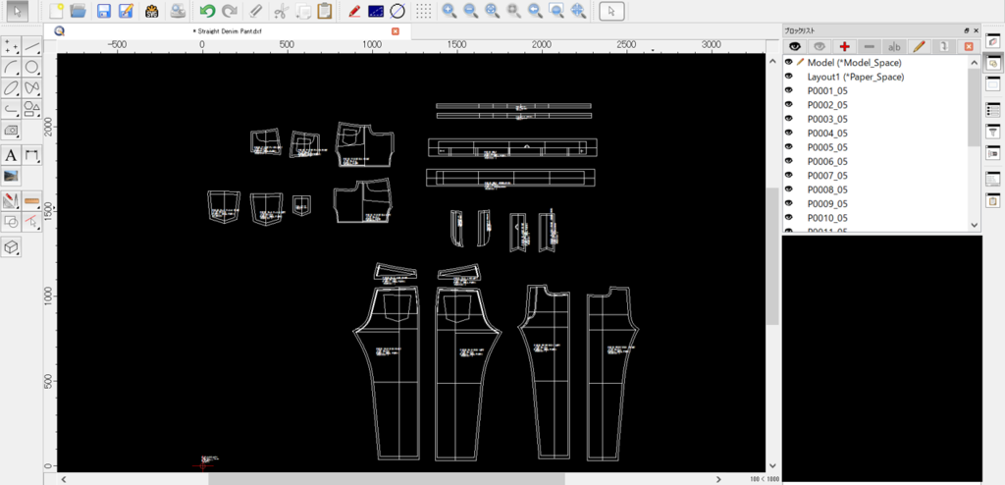Open a file with the folder icon

click(79, 10)
